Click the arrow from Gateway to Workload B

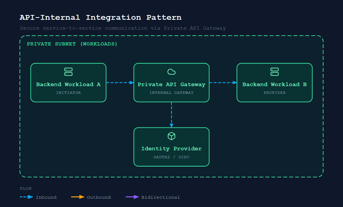tap(223, 83)
